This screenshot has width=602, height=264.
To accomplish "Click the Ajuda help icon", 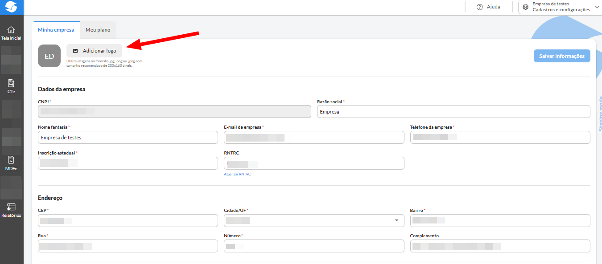I will (480, 7).
